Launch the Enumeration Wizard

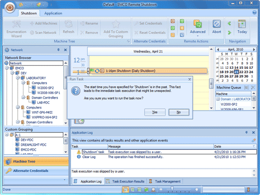(x=16, y=29)
